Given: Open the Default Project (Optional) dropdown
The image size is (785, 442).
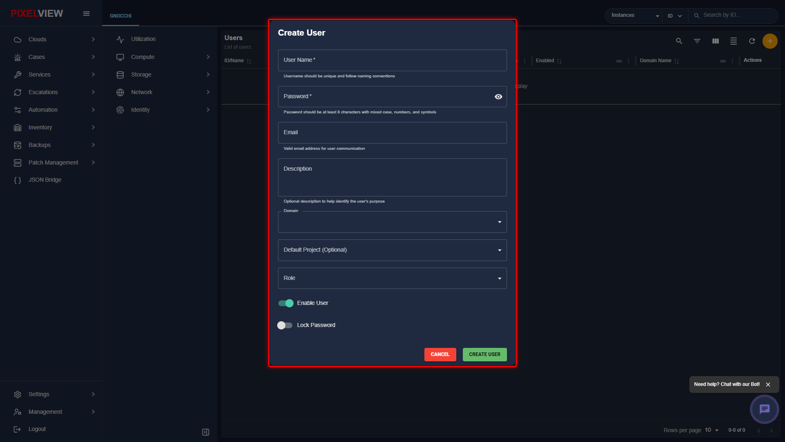Looking at the screenshot, I should pos(392,250).
